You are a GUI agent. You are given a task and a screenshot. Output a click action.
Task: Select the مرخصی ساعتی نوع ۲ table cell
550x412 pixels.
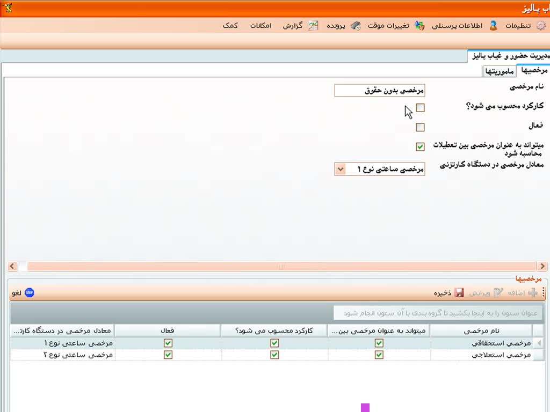(x=62, y=355)
